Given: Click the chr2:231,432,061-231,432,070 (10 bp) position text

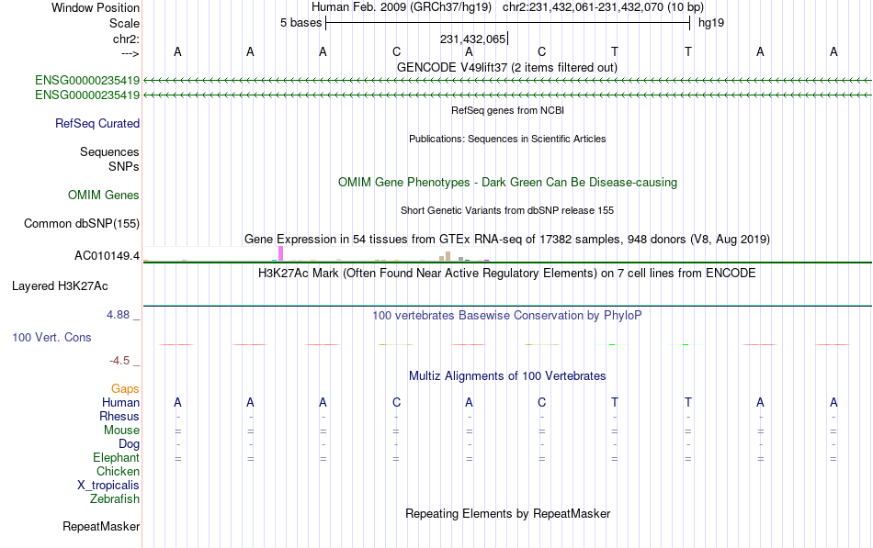Looking at the screenshot, I should click(x=603, y=7).
